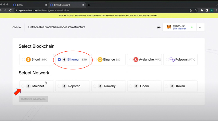Click the Customize Subscription button
The height and width of the screenshot is (121, 218).
[33, 99]
